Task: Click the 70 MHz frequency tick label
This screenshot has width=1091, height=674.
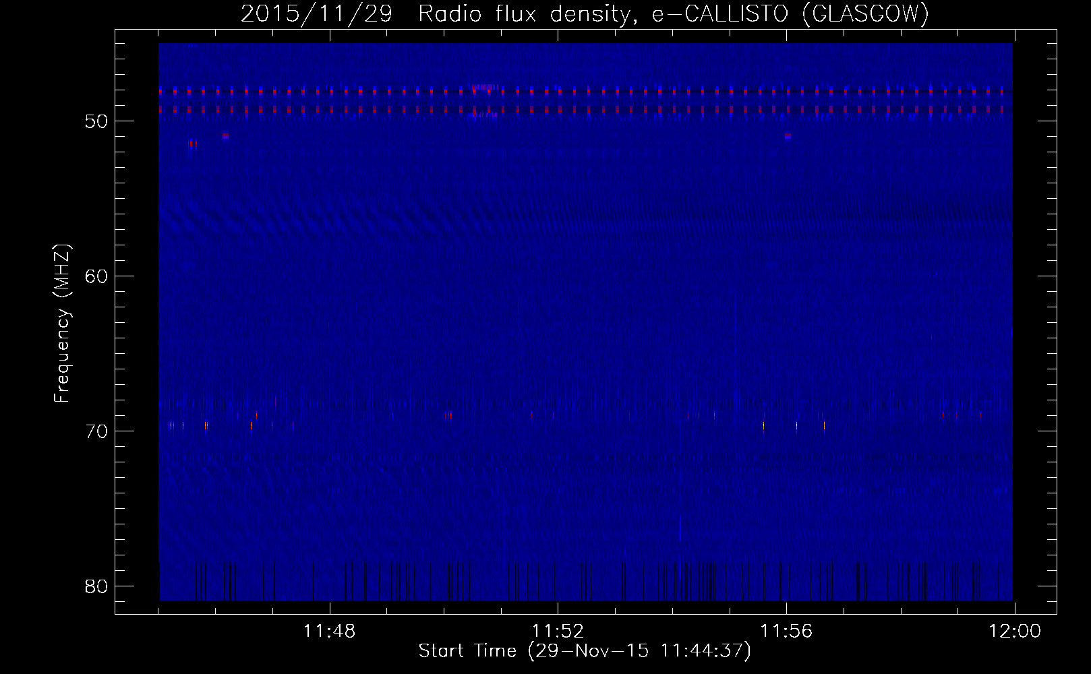Action: point(97,431)
